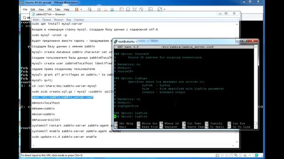Open Notepad's Справка menu
Image resolution: width=284 pixels, height=159 pixels.
[79, 19]
